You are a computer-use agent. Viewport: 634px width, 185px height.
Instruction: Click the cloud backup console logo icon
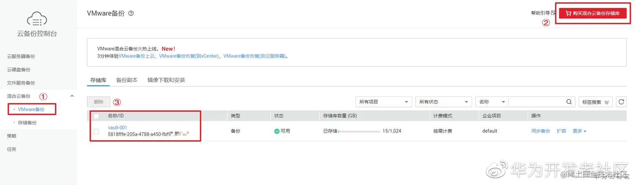[x=36, y=19]
